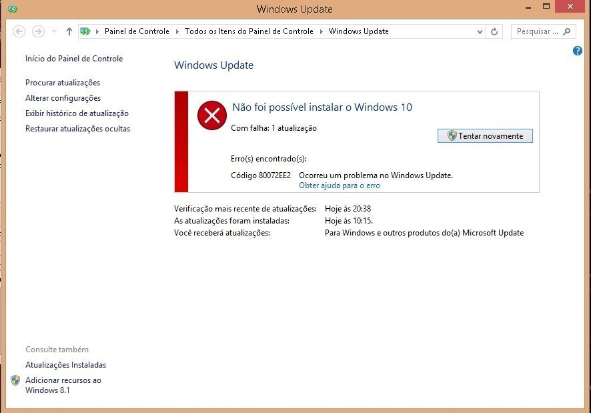
Task: Open the recent locations dropdown arrow
Action: point(54,31)
